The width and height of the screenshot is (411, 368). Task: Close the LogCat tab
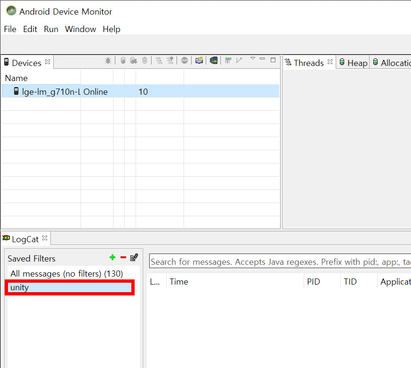[45, 238]
